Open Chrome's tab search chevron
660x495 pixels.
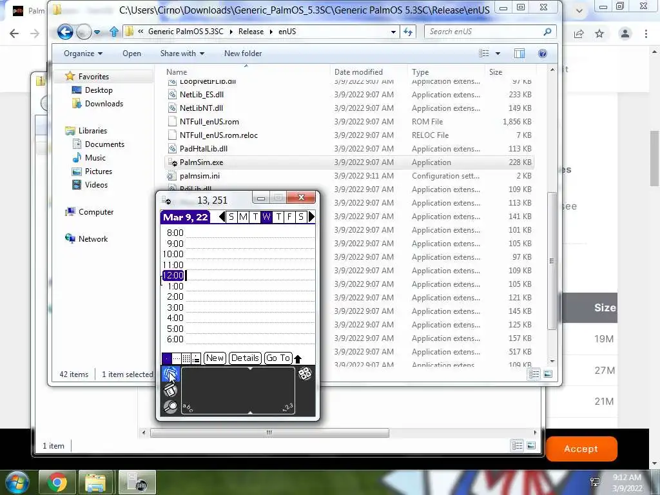click(x=579, y=11)
